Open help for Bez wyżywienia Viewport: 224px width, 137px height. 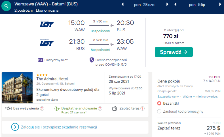point(42,109)
